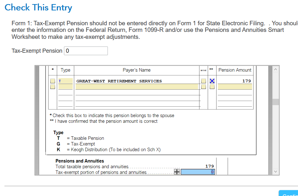The width and height of the screenshot is (298, 196).
Task: Toggle middle column checkbox on second row
Action: (x=203, y=86)
